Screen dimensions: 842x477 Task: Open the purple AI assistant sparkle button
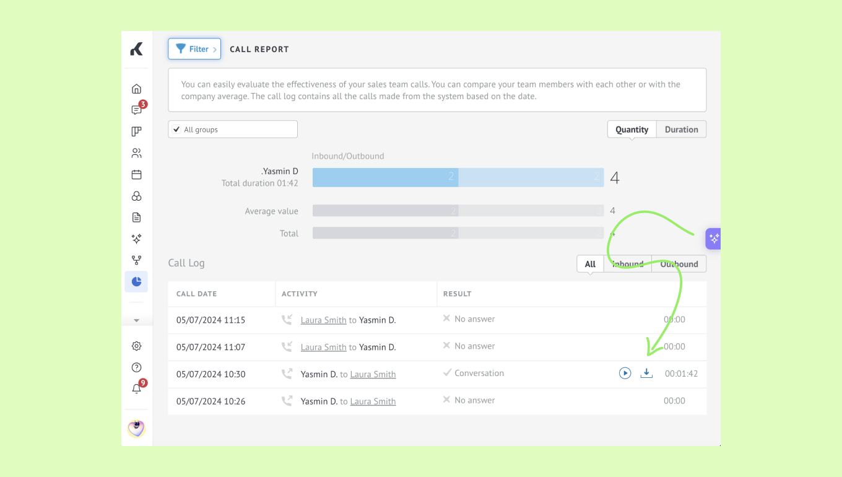pos(713,239)
